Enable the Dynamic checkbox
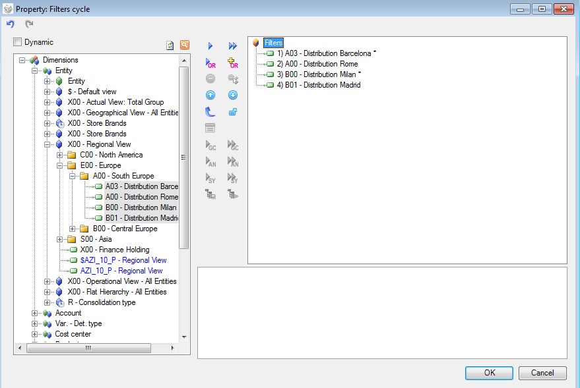The image size is (580, 388). pyautogui.click(x=17, y=42)
